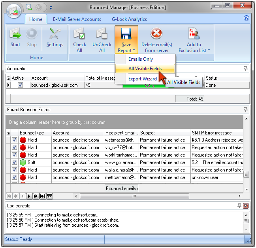256x248 pixels.
Task: Open the round application menu orb
Action: pos(14,11)
